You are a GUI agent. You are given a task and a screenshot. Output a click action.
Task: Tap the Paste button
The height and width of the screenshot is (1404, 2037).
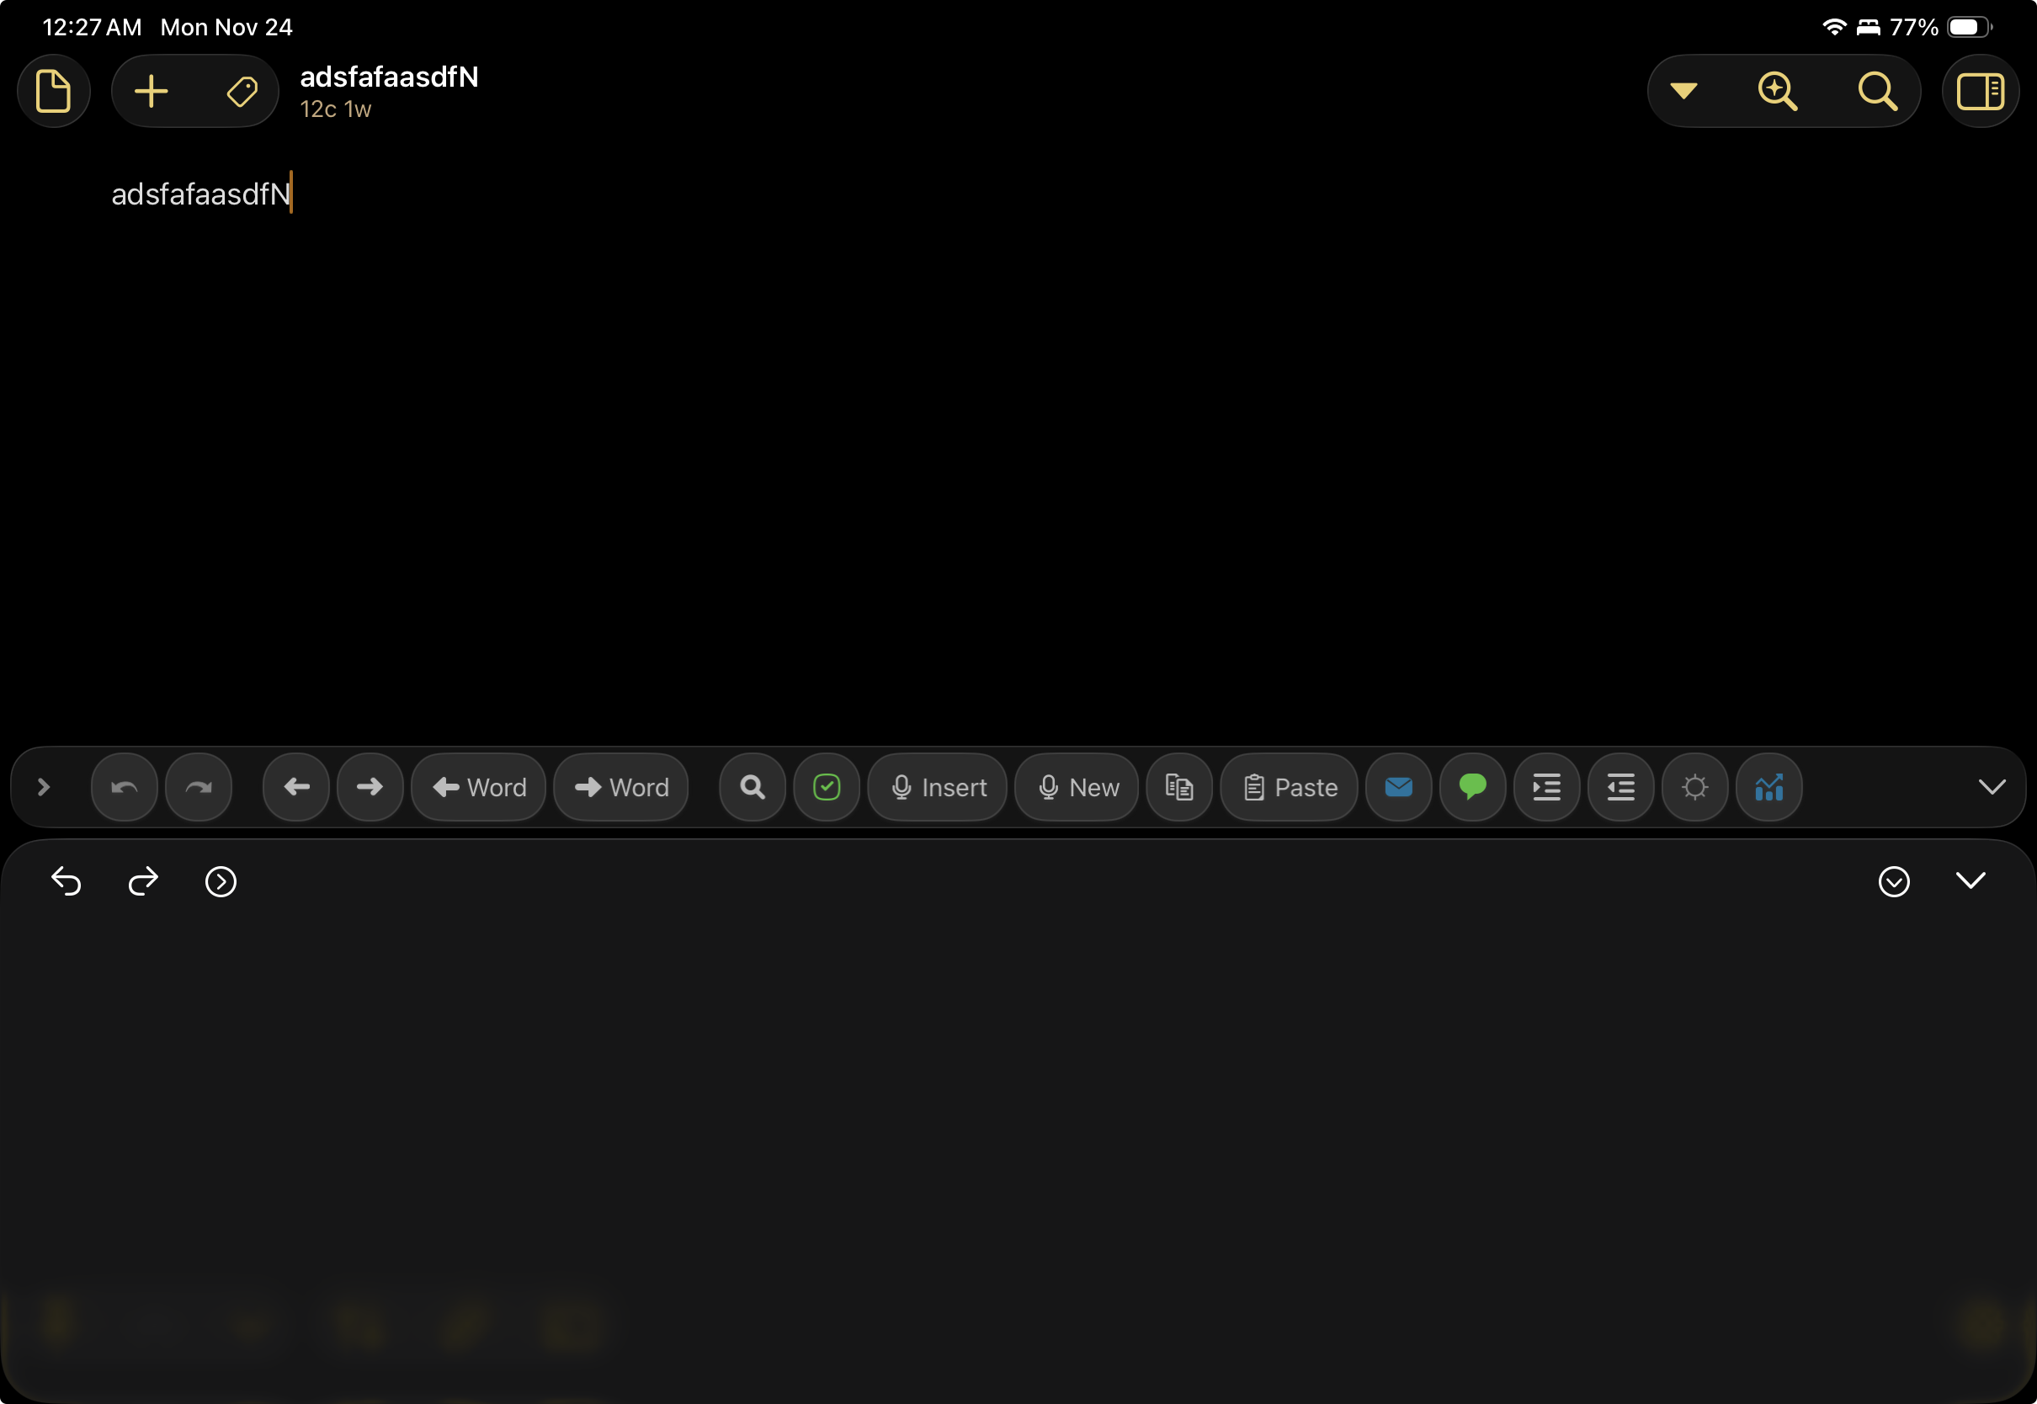(1290, 787)
